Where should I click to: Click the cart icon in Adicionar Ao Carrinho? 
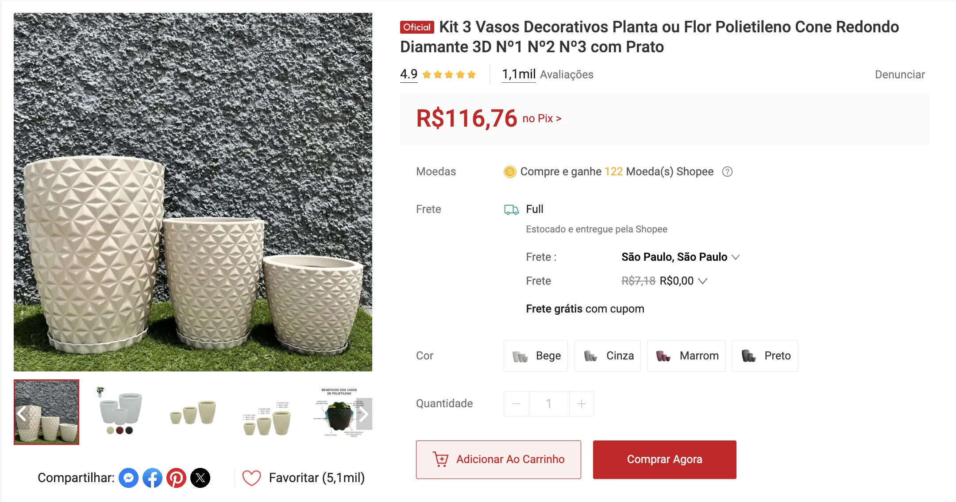441,460
